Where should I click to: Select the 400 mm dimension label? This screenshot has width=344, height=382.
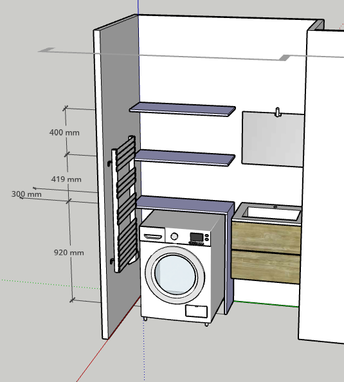64,132
